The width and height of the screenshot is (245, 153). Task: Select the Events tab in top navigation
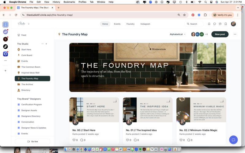click(117, 24)
